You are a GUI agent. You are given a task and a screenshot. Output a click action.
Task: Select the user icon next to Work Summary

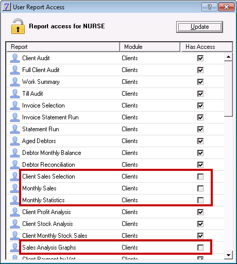coord(15,82)
